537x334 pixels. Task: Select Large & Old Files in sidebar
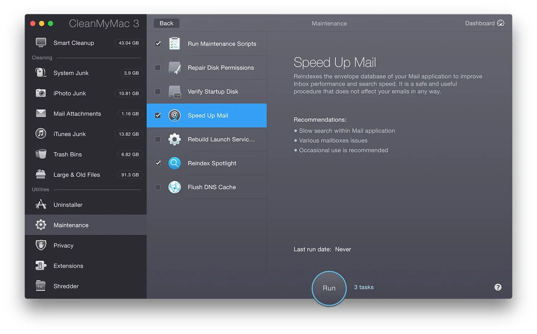[x=86, y=175]
